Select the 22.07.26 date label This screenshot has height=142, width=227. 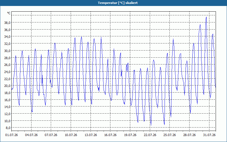coord(150,135)
